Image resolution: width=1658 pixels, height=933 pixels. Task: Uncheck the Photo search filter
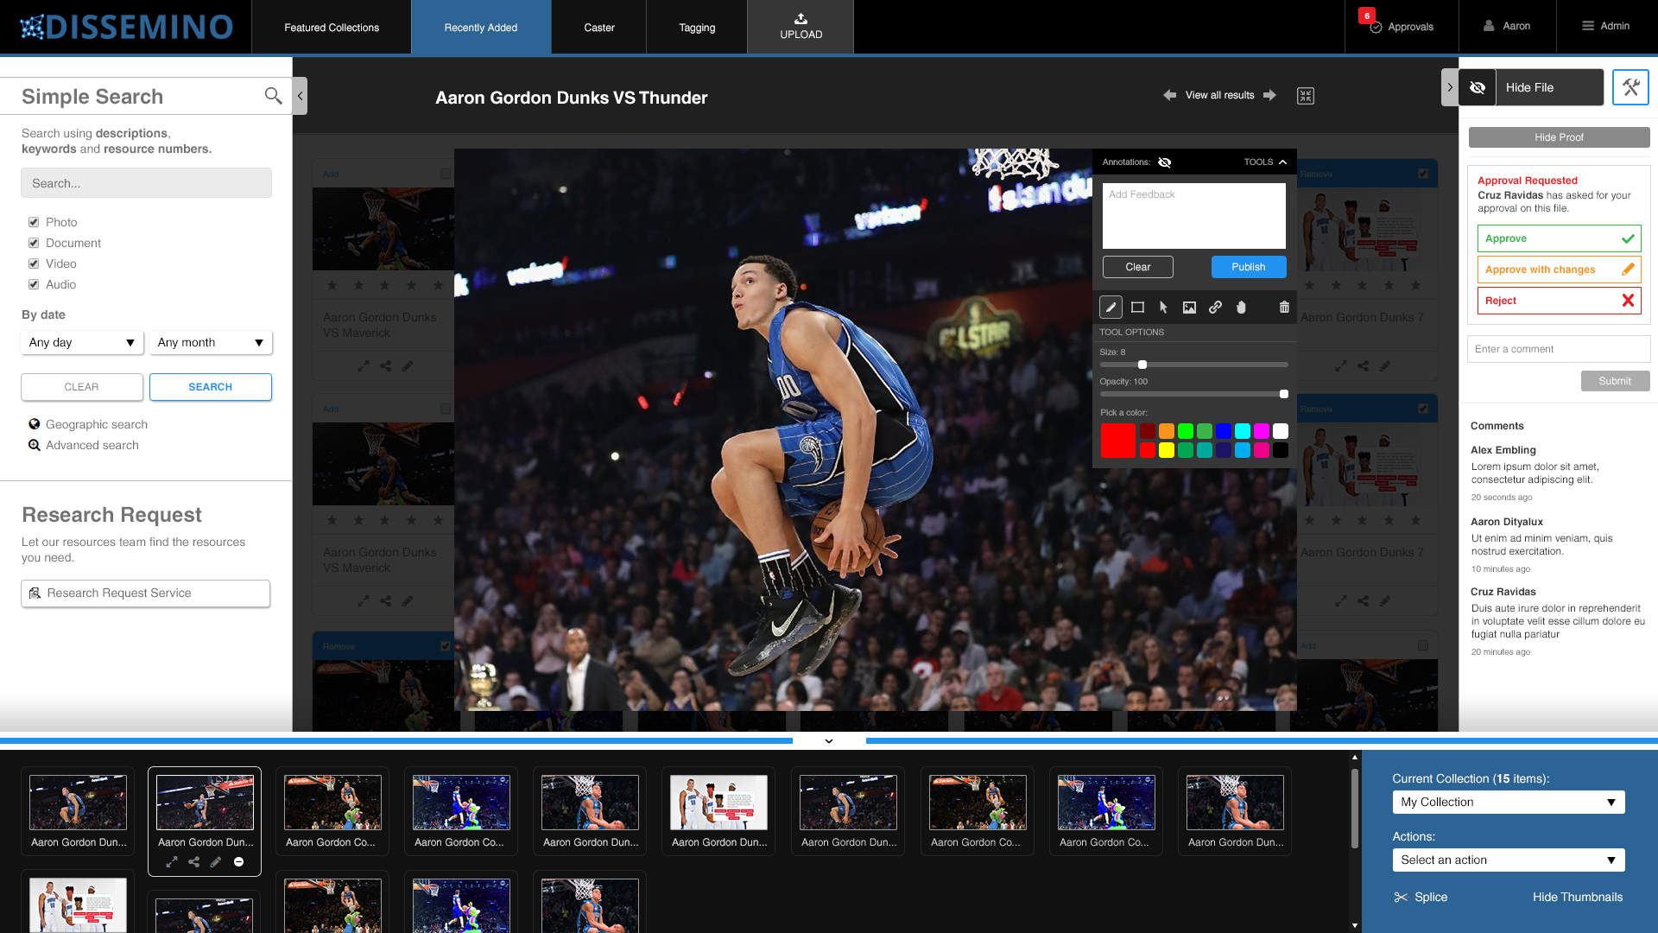point(34,222)
